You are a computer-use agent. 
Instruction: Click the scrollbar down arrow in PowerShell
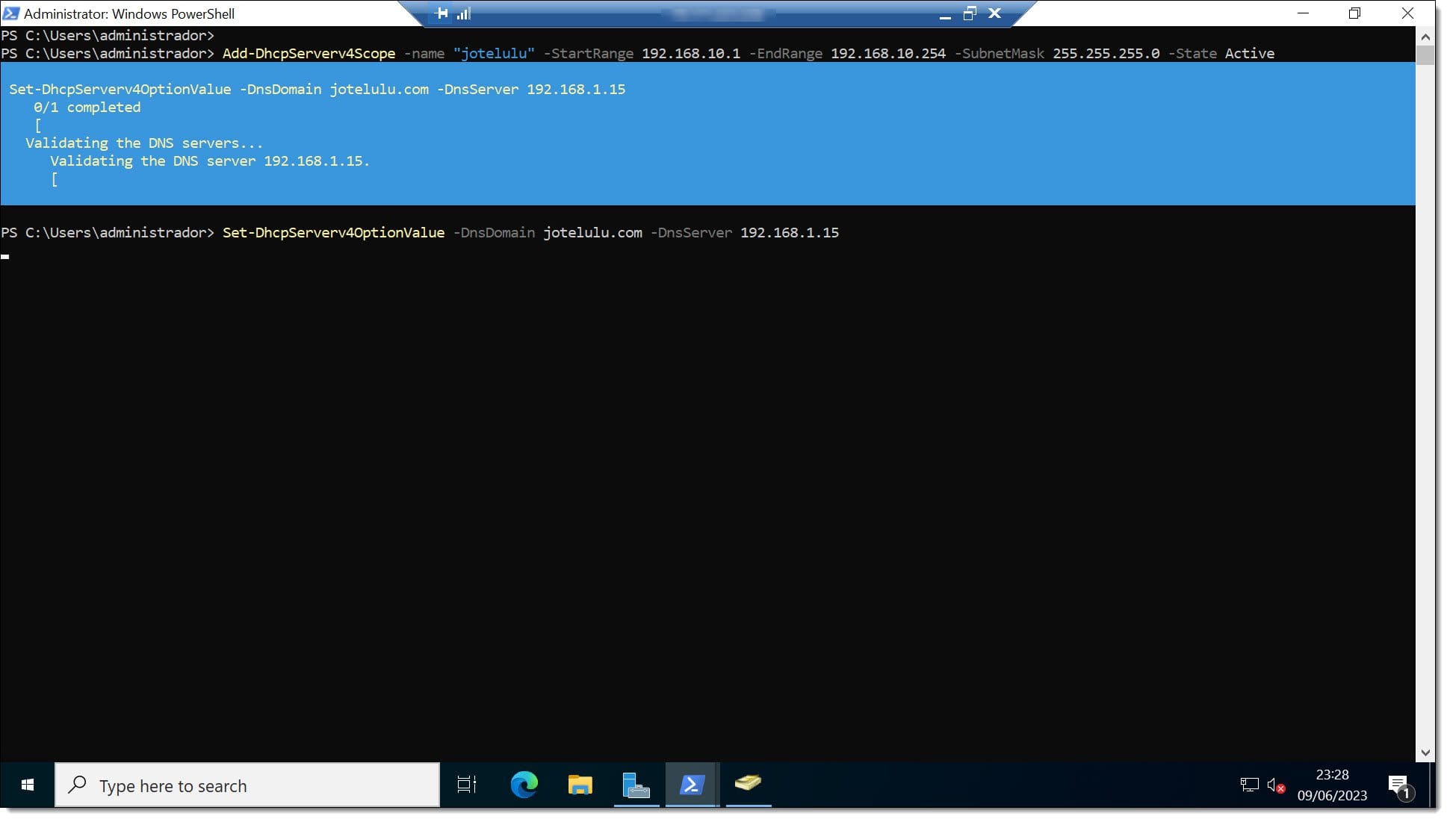click(x=1425, y=753)
